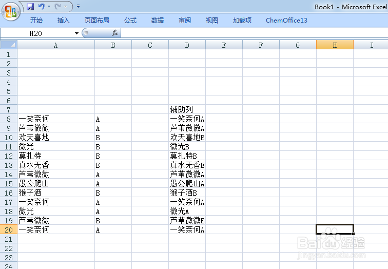Click cell D15 with 愚公爬山A

187,184
